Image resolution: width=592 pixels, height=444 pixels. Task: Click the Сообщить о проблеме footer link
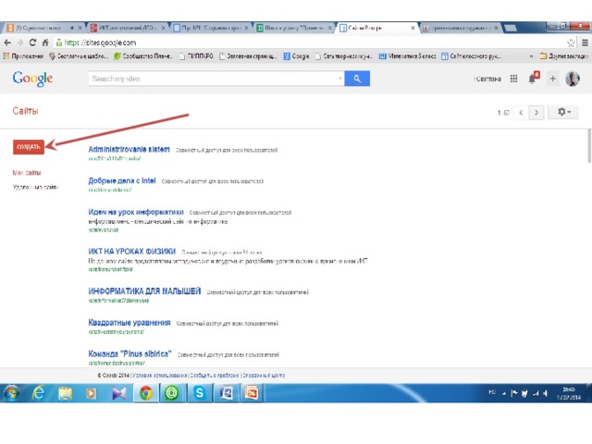[x=215, y=376]
